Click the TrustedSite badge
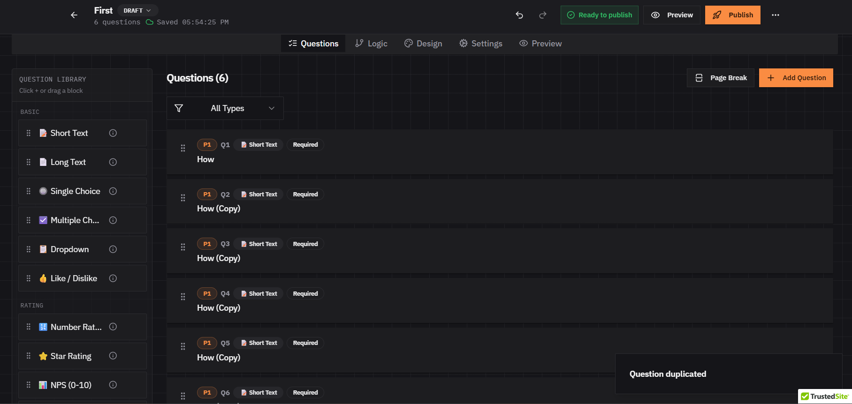852x404 pixels. click(825, 397)
